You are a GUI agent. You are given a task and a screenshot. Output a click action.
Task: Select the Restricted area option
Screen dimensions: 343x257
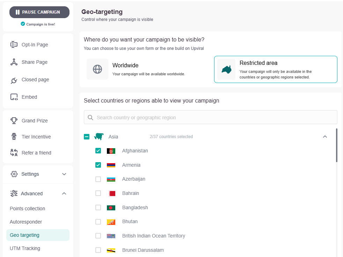click(x=276, y=69)
